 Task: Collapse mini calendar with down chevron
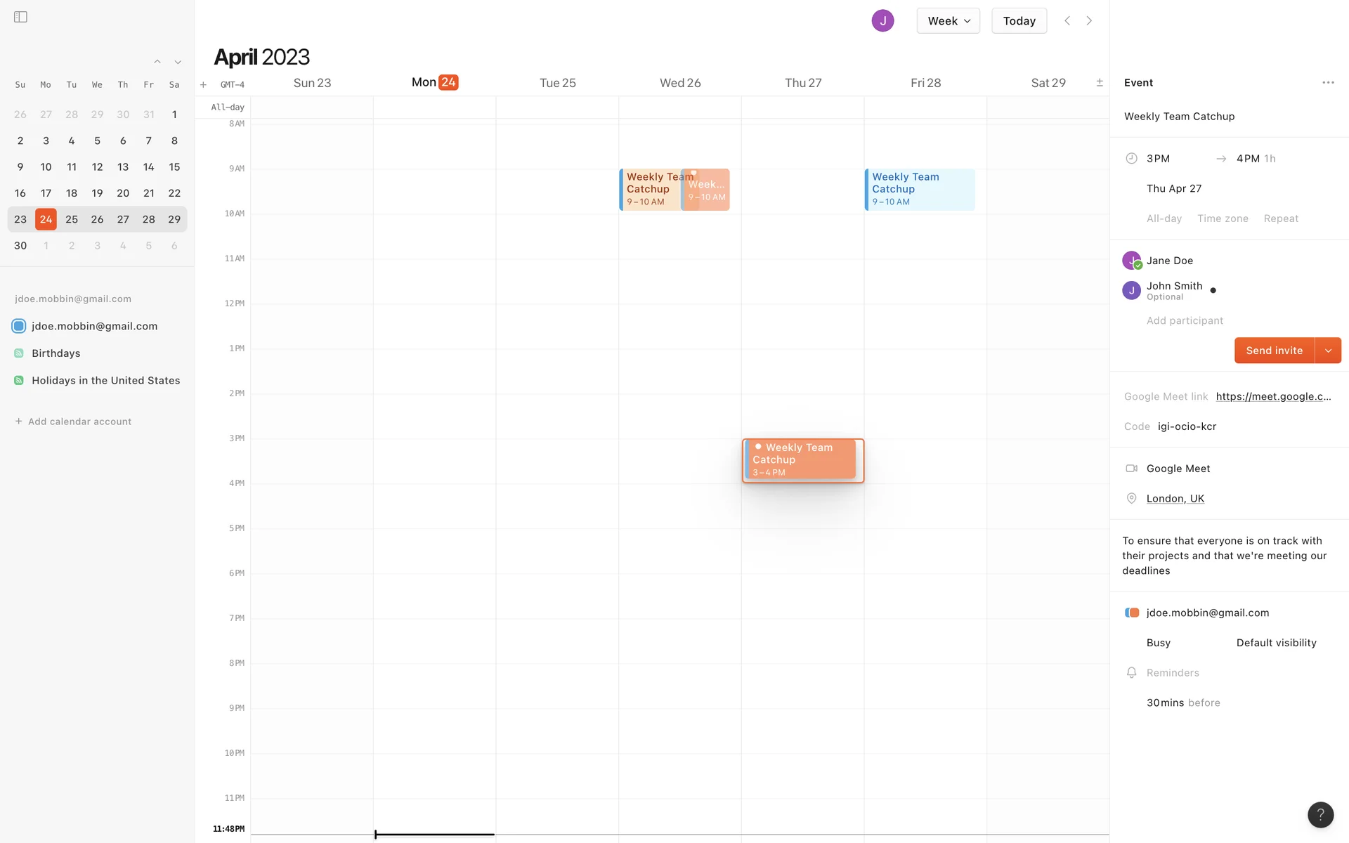coord(178,63)
